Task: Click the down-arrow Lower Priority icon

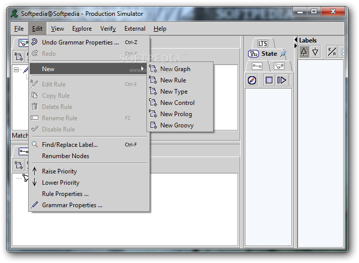Action: click(x=35, y=182)
